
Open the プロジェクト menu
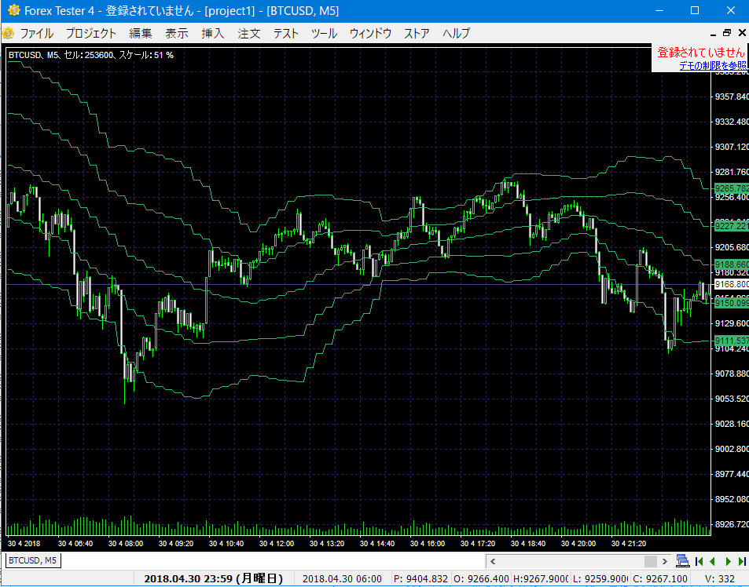[x=91, y=34]
